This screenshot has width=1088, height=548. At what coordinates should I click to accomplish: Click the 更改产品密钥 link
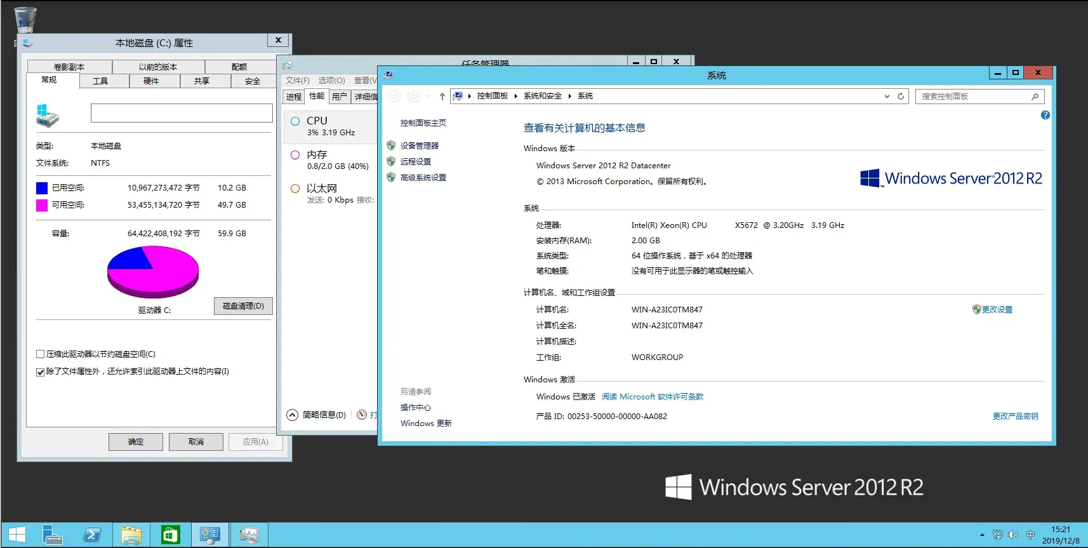click(1016, 417)
